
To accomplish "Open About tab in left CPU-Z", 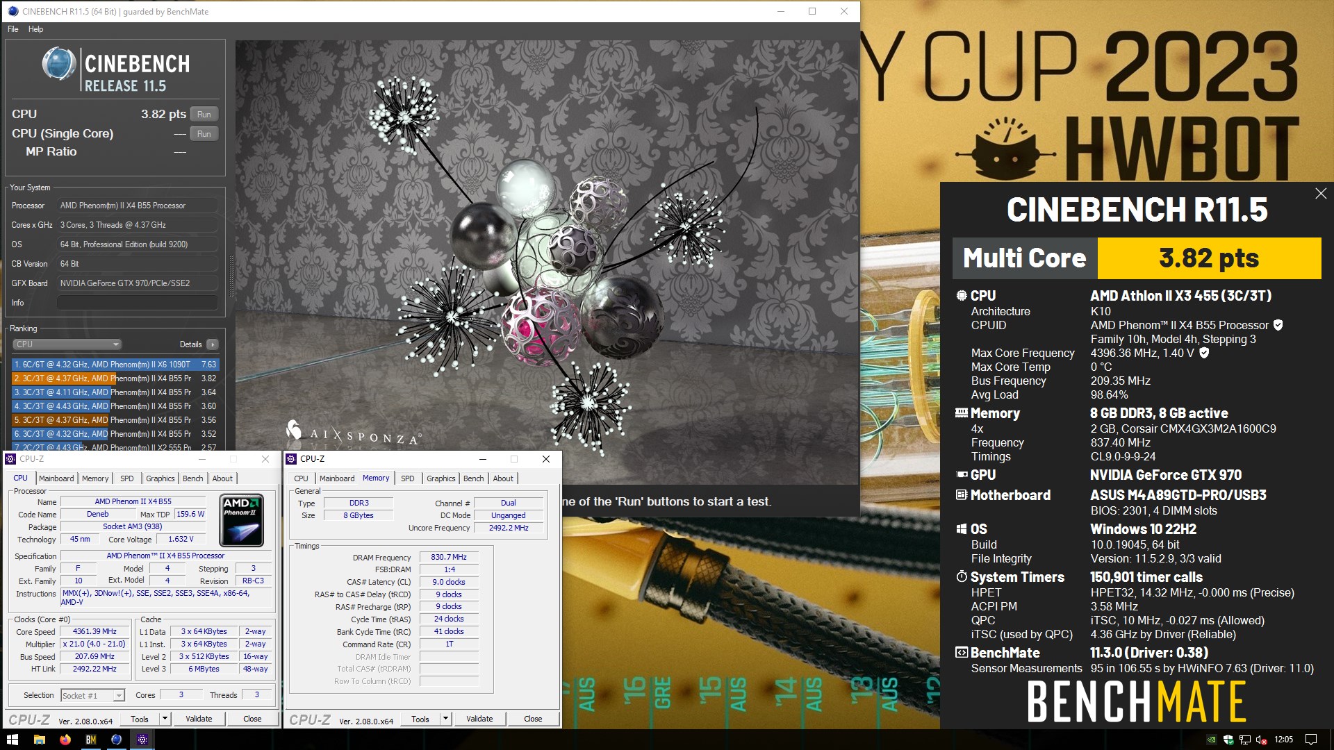I will click(x=222, y=478).
